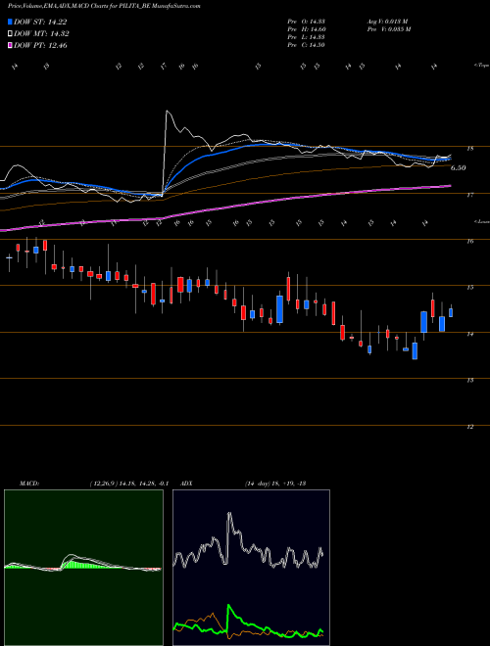The height and width of the screenshot is (646, 490).
Task: Select the 'DOW ST: 14.22' legend label
Action: [40, 22]
